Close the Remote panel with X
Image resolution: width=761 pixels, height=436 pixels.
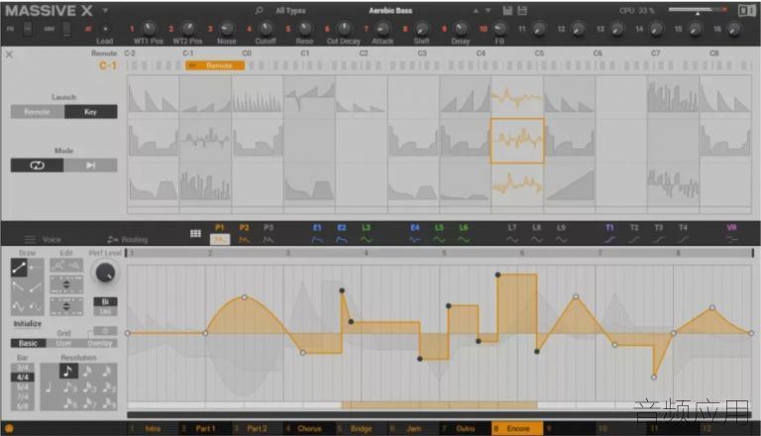pos(9,54)
